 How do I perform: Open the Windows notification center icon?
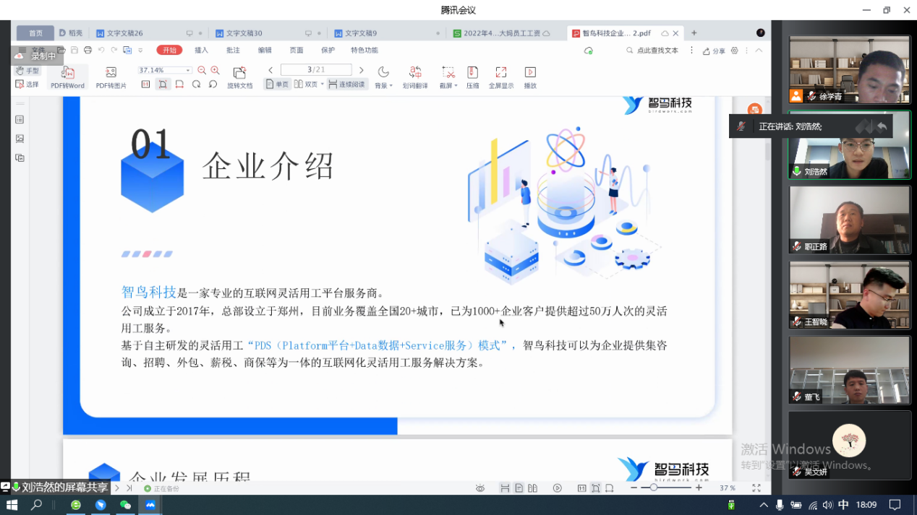895,505
